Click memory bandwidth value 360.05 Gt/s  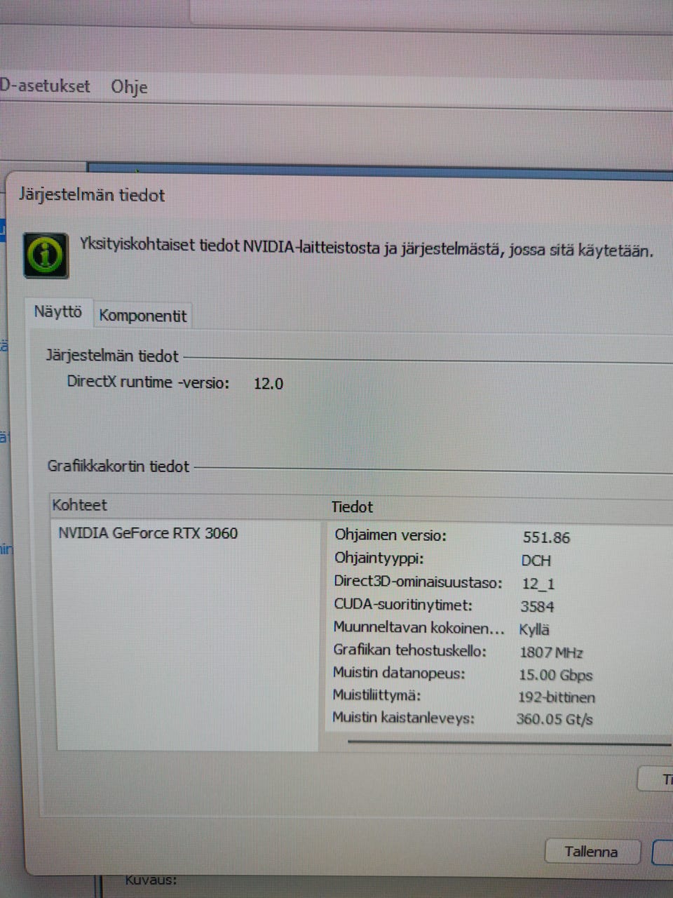click(555, 719)
